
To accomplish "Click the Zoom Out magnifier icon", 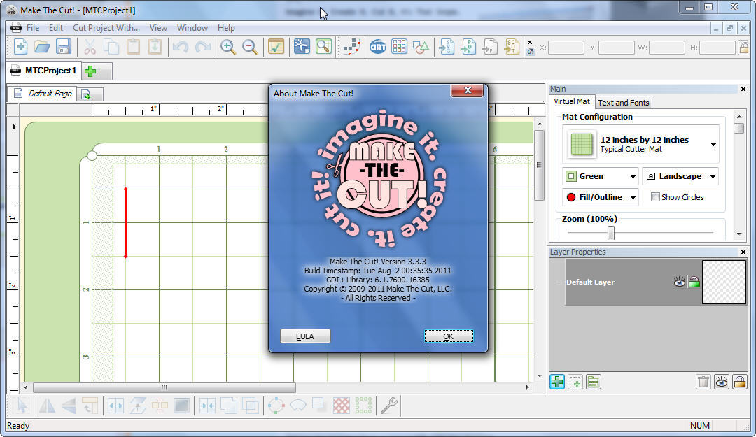I will pos(250,47).
